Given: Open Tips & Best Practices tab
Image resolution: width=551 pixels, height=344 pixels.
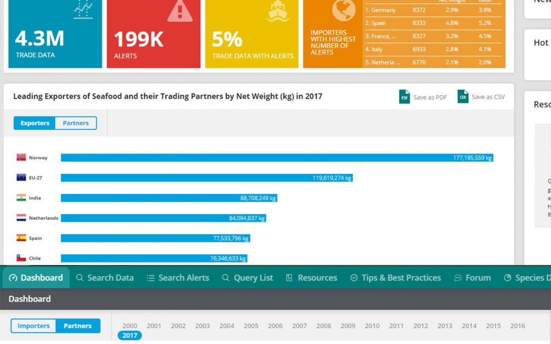Looking at the screenshot, I should coord(395,278).
